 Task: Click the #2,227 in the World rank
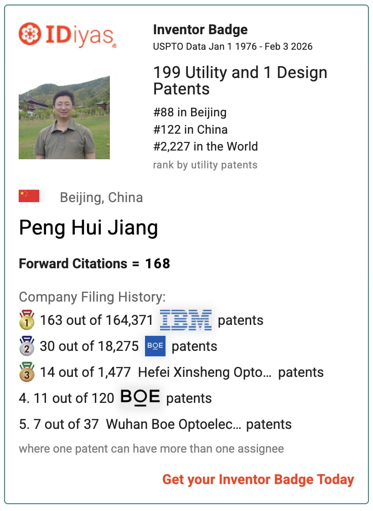pyautogui.click(x=206, y=146)
